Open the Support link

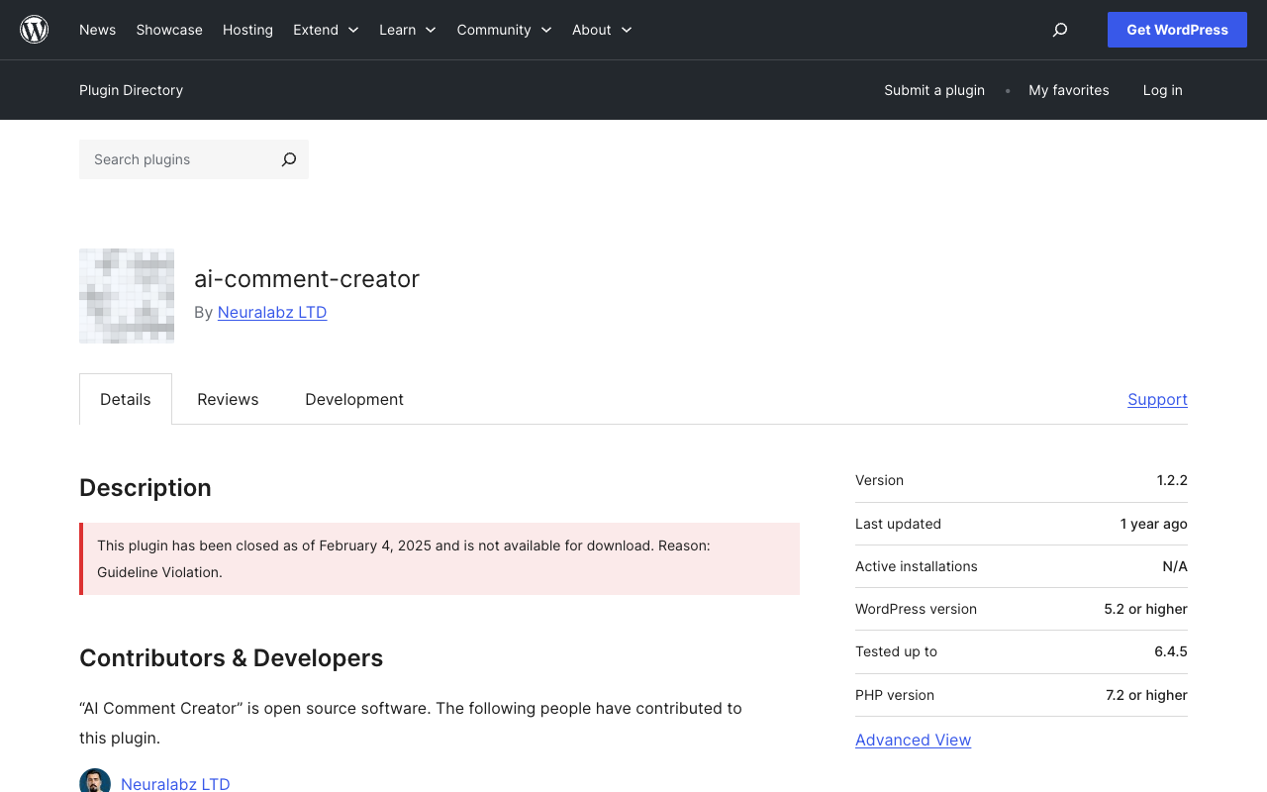1157,399
